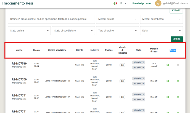Click the Postale column header

click(x=109, y=50)
